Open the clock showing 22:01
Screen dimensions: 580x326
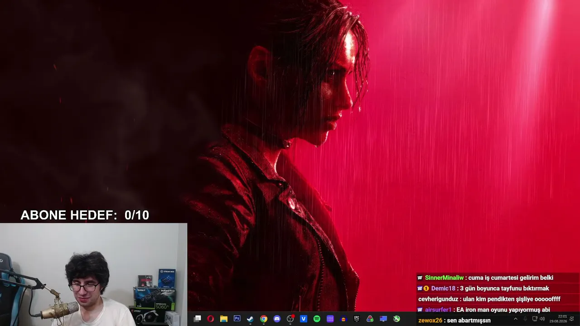click(x=558, y=319)
